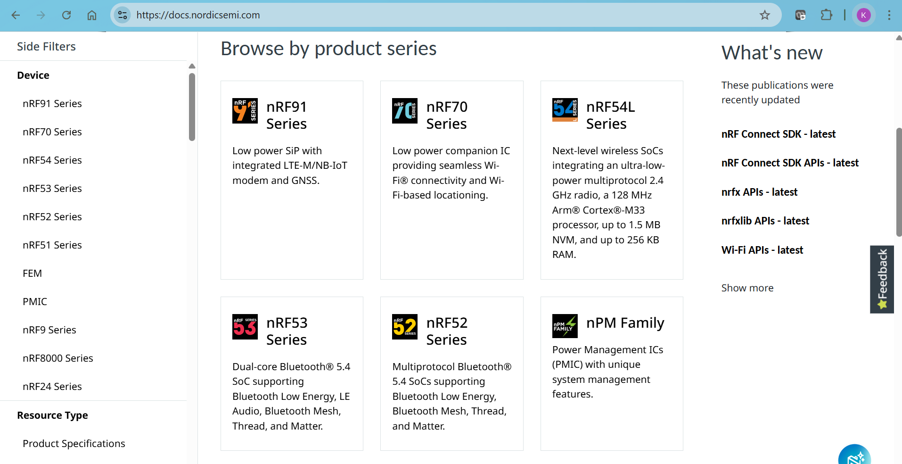
Task: Filter by nRF54 Series in sidebar
Action: pyautogui.click(x=52, y=160)
